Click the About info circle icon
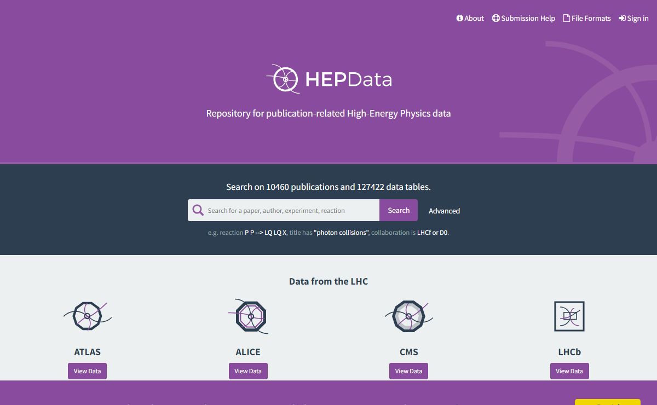 click(460, 18)
